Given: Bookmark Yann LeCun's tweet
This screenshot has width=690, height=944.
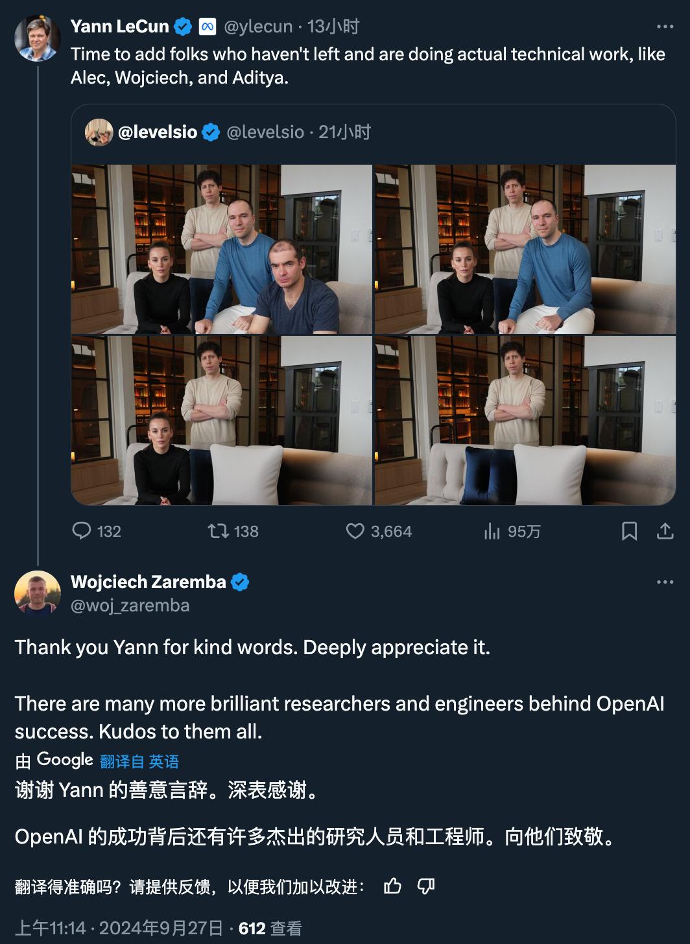Looking at the screenshot, I should (x=629, y=532).
